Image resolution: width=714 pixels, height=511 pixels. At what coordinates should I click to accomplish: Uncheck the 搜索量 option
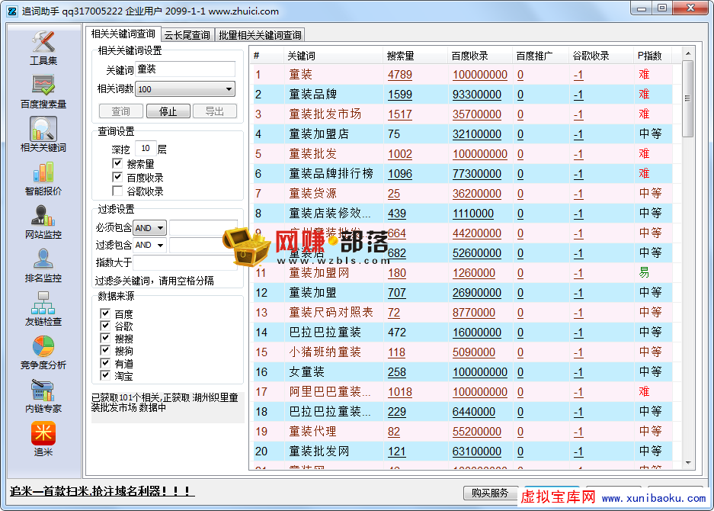(118, 162)
